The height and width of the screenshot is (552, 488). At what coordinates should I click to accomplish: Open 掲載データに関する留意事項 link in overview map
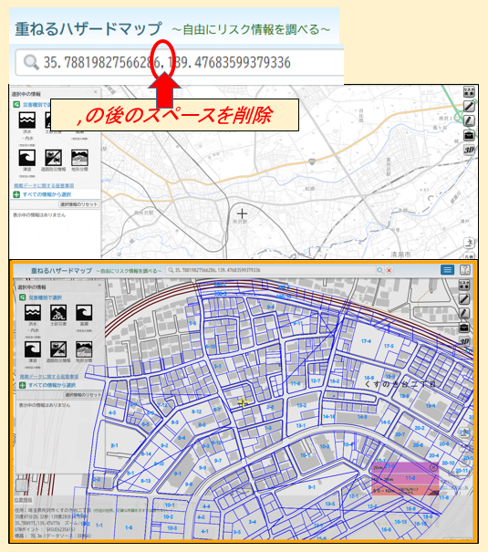pos(44,185)
